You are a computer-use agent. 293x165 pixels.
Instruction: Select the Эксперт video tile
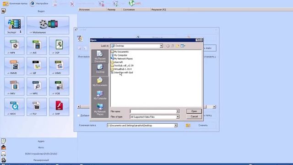pos(14,25)
